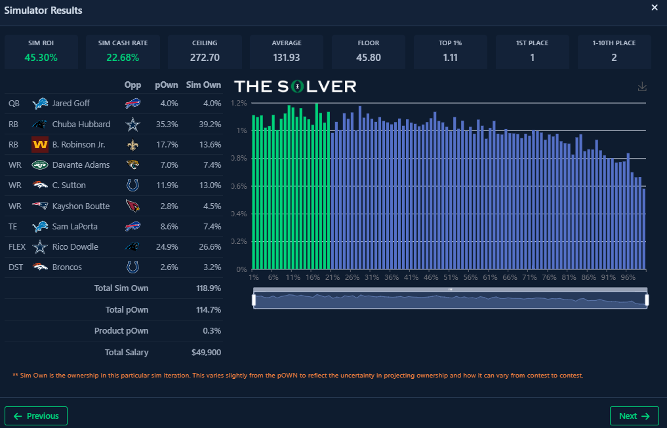This screenshot has width=667, height=428.
Task: Click the Lions logo beside Jared Goff
Action: (x=40, y=104)
